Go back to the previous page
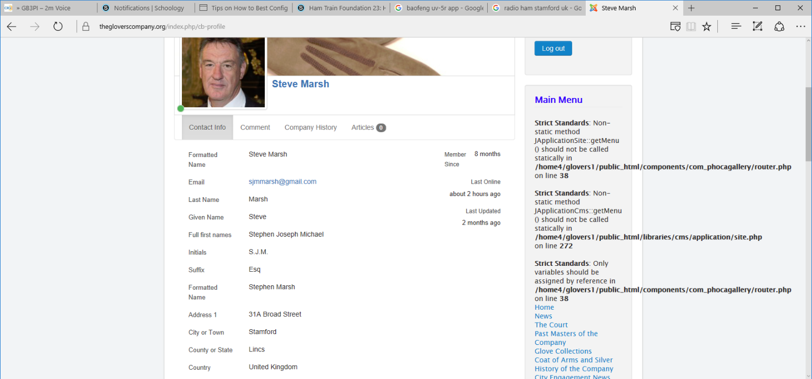This screenshot has width=812, height=379. [11, 27]
